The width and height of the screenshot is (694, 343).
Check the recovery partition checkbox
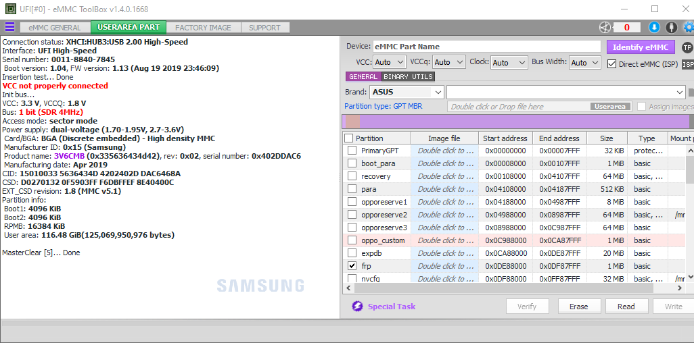(x=352, y=176)
